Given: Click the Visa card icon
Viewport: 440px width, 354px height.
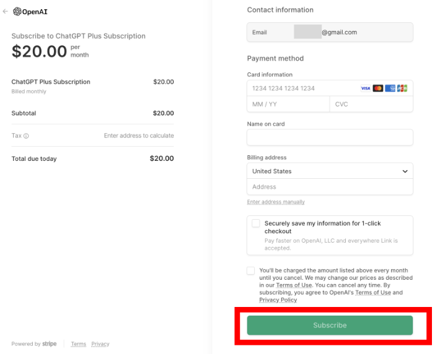Looking at the screenshot, I should click(x=366, y=88).
